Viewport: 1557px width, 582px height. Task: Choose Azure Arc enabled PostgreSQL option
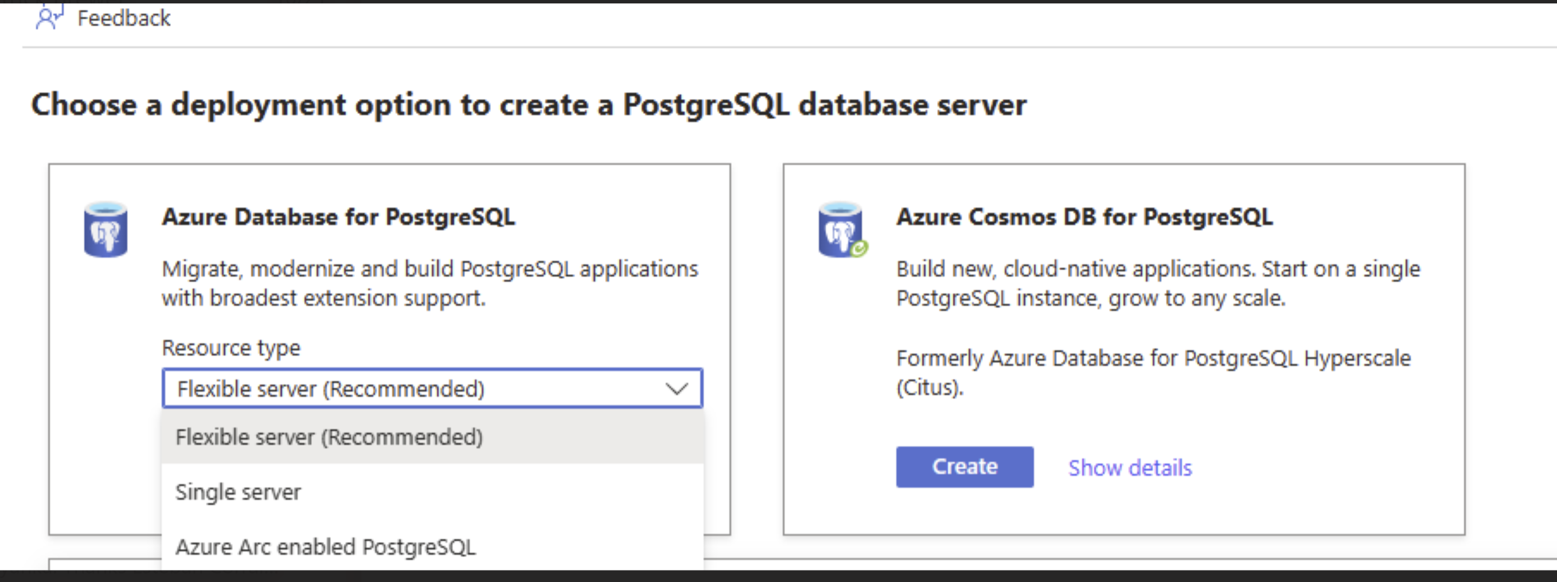coord(326,547)
